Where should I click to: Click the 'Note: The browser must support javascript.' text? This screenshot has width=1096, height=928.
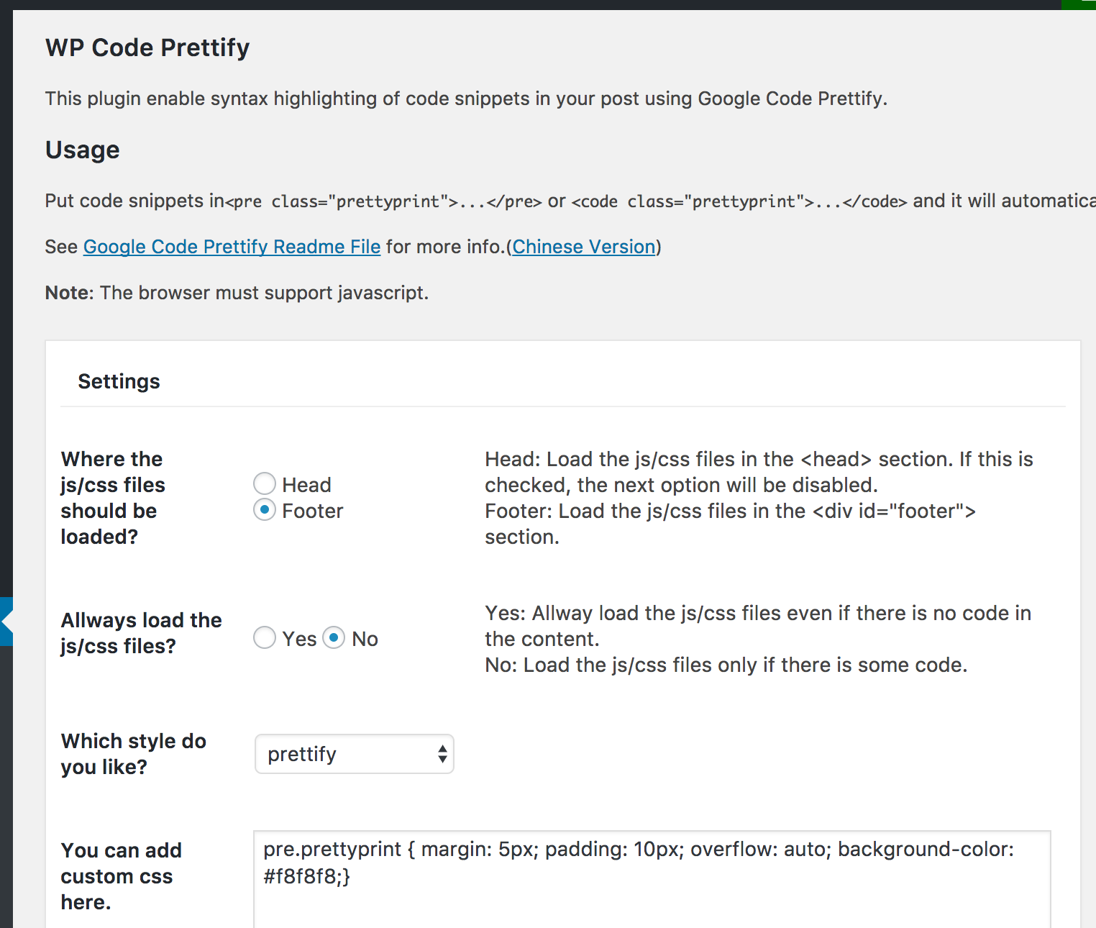coord(237,293)
